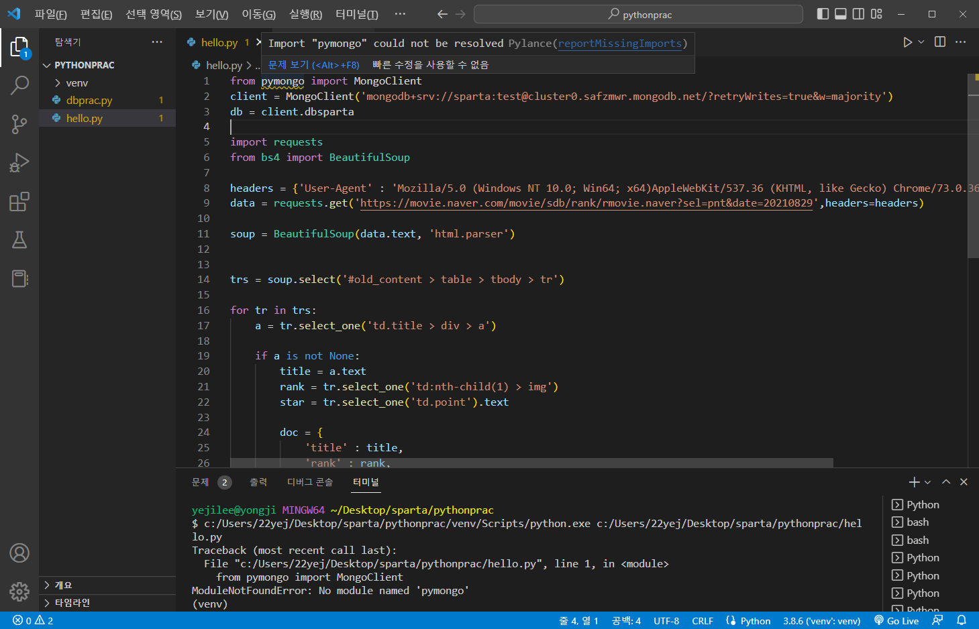
Task: Open the 보기(V) menu
Action: pyautogui.click(x=211, y=14)
